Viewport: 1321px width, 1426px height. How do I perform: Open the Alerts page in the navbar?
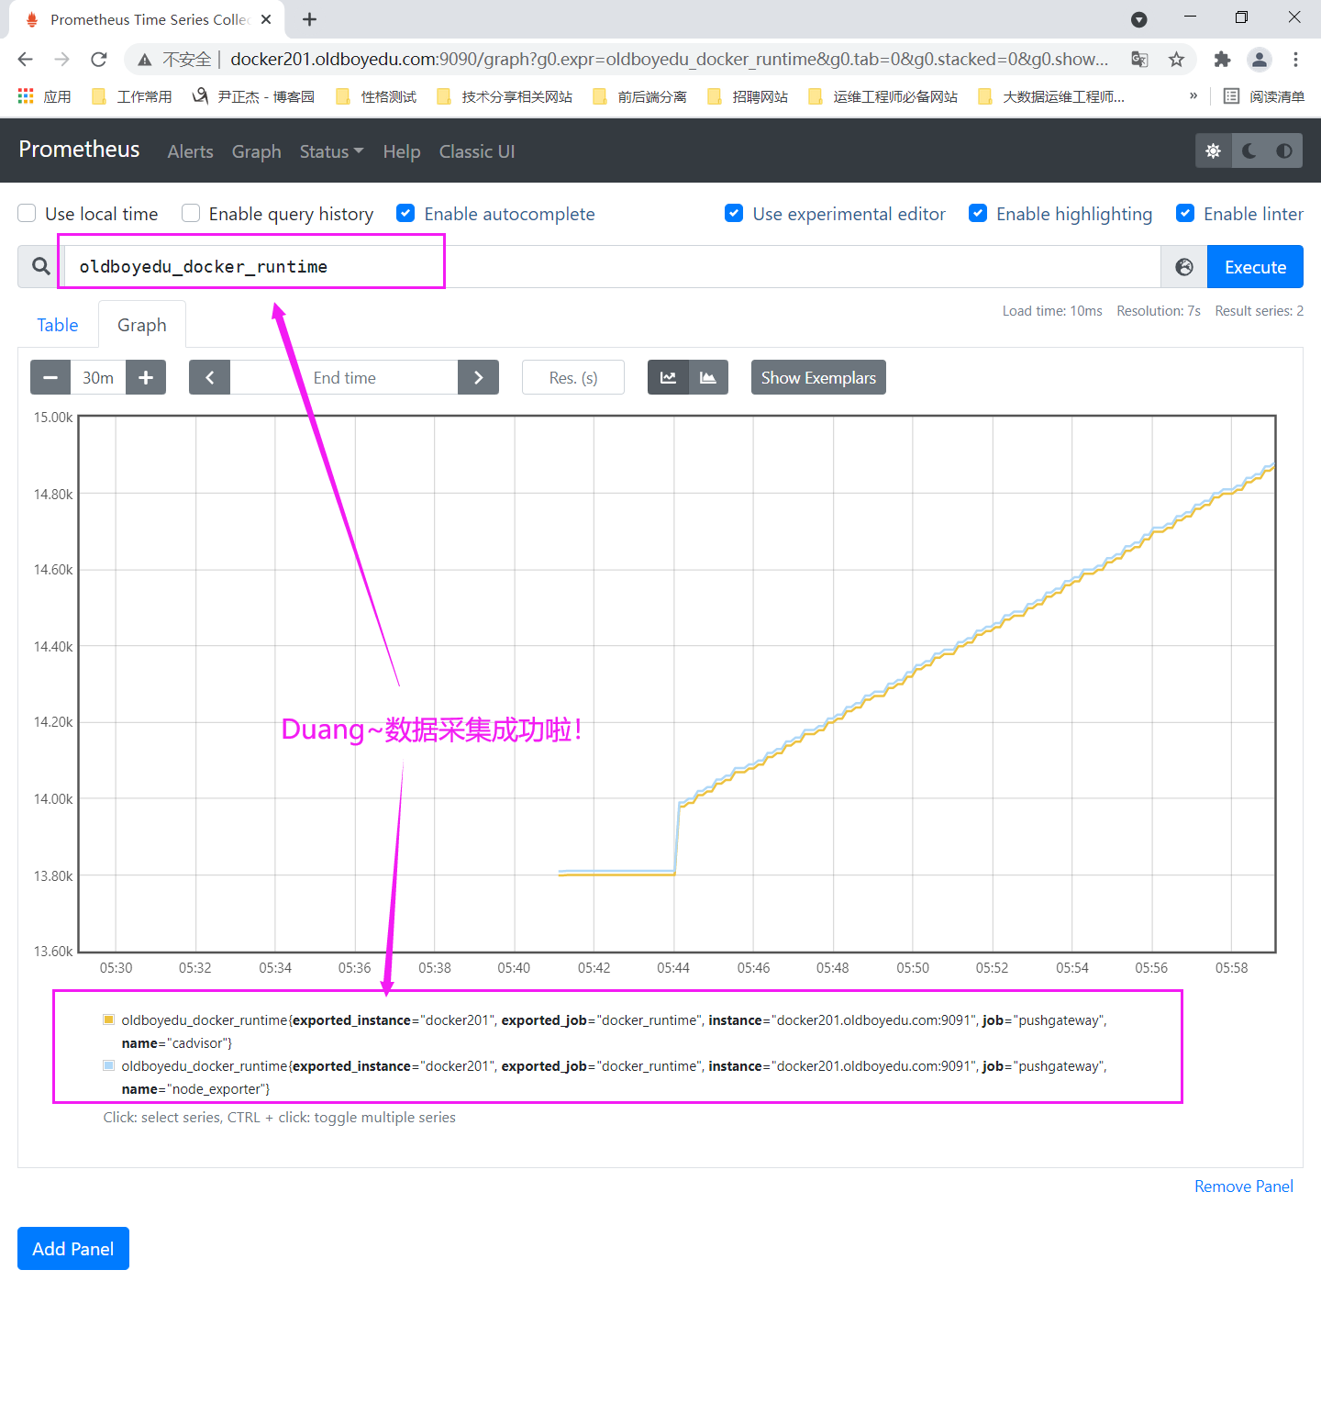pyautogui.click(x=190, y=151)
